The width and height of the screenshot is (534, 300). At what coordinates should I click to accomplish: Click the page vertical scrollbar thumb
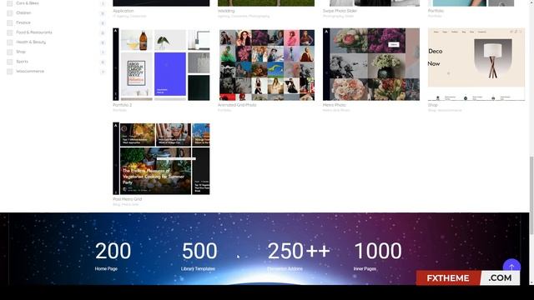click(x=531, y=195)
